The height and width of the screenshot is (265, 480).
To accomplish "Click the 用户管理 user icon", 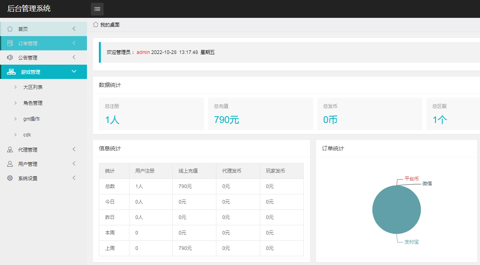I will (x=10, y=164).
